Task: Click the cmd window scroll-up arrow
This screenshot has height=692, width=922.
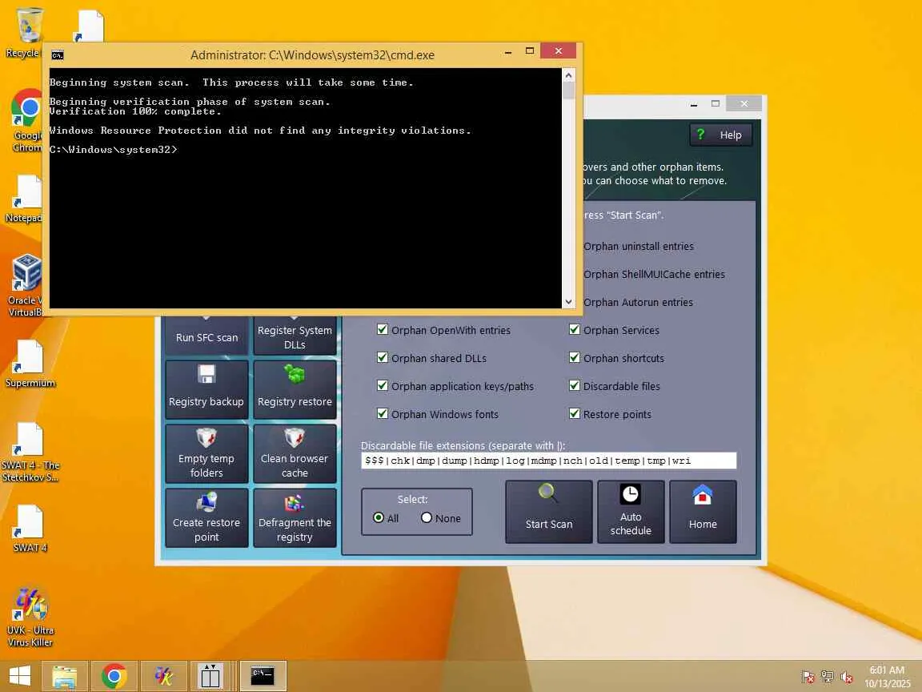Action: tap(568, 75)
